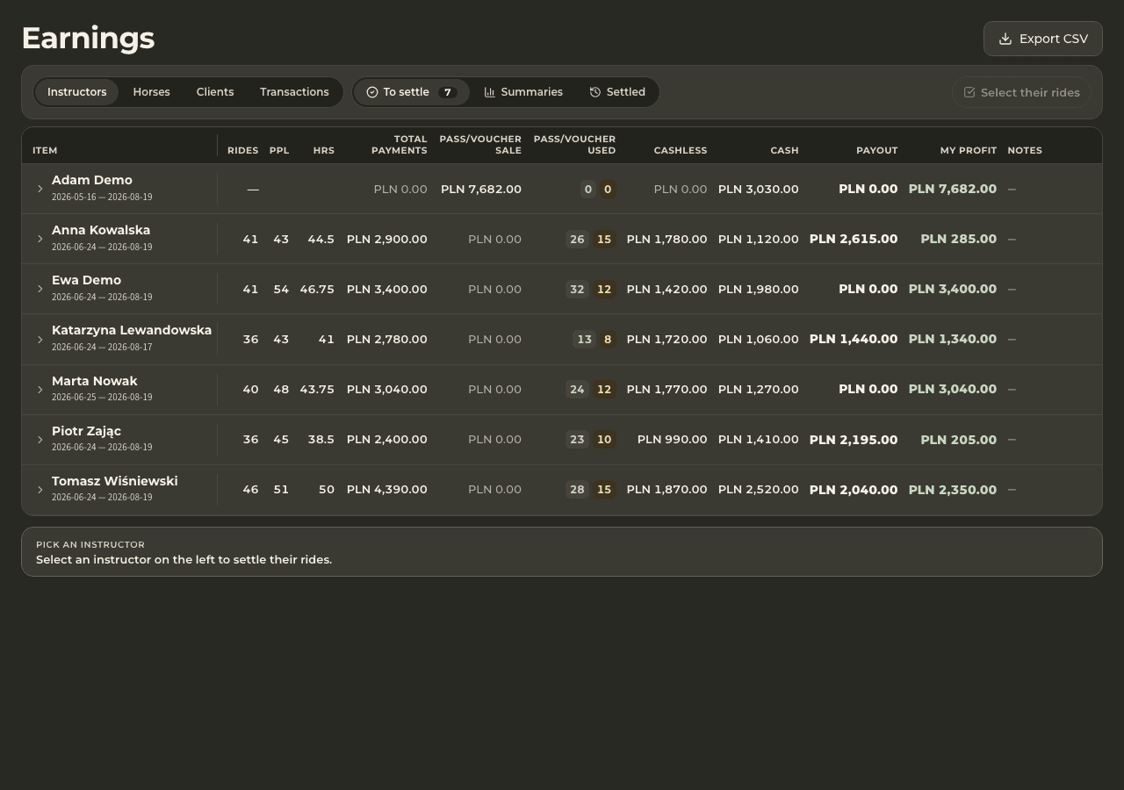Click the Pass/Voucher Used column header
1124x790 pixels.
(574, 145)
